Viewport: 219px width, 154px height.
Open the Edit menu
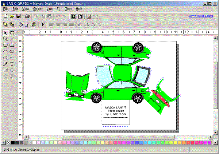[x=15, y=9]
